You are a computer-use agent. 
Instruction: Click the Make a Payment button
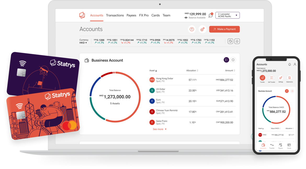[224, 29]
